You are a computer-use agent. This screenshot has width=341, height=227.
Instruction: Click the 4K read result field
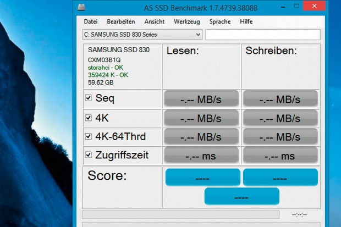pos(201,118)
